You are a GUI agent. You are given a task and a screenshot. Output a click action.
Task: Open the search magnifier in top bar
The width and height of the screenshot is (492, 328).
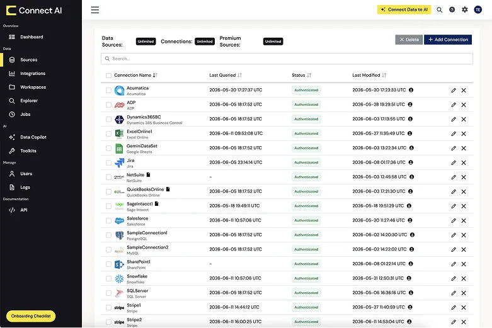440,9
